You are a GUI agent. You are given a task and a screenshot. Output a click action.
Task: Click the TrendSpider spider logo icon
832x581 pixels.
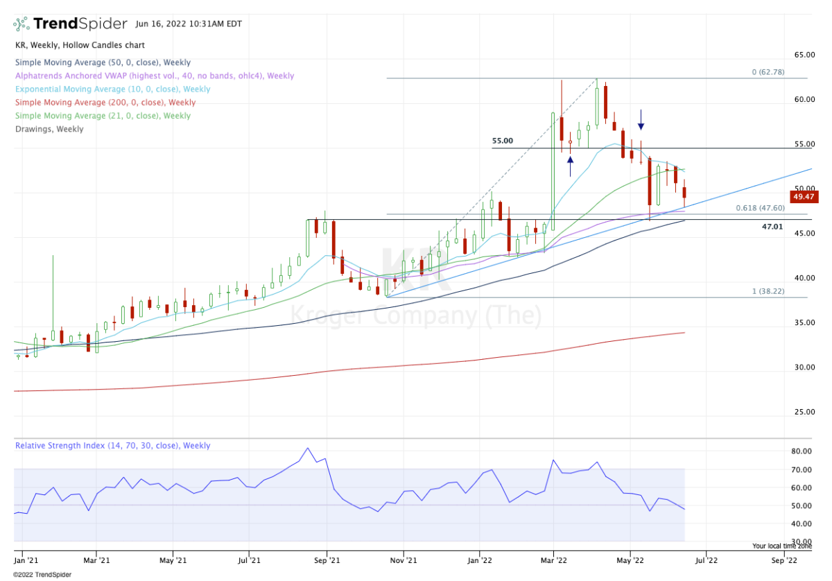(x=21, y=24)
